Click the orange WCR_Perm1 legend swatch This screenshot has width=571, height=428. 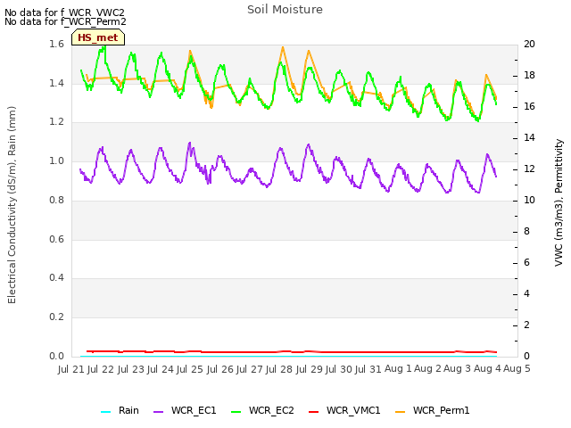pos(401,412)
